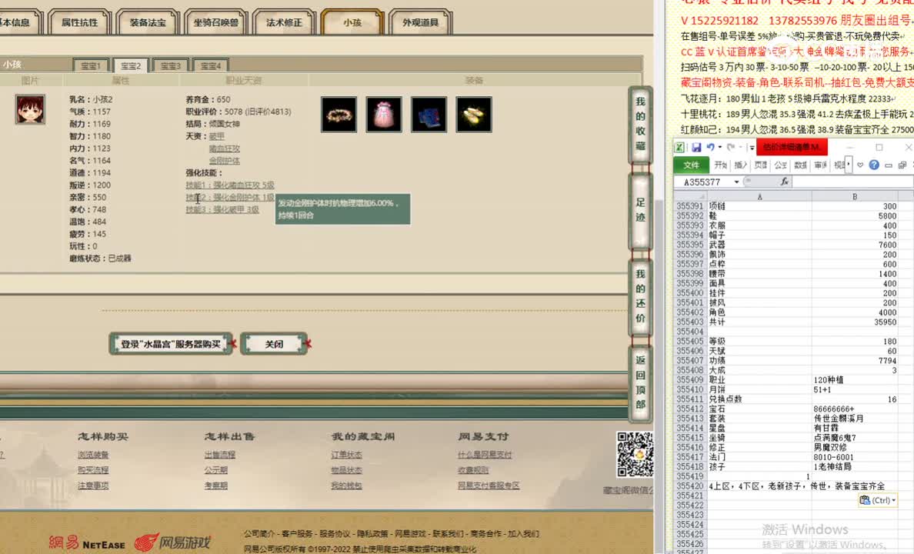Switch to the 装备法宝 tab
The width and height of the screenshot is (914, 554).
(x=146, y=22)
